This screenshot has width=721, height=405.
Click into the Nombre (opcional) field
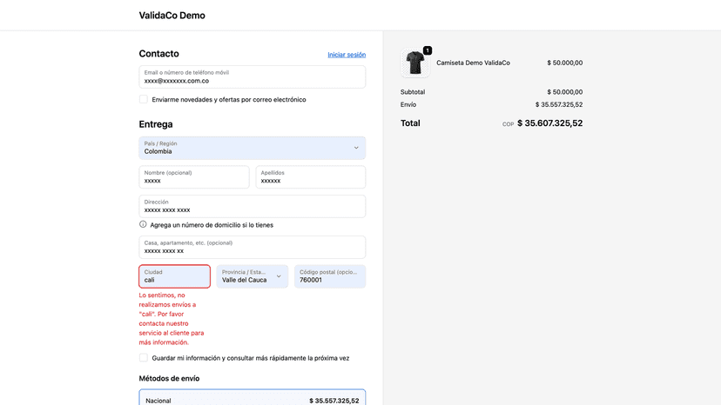click(194, 176)
